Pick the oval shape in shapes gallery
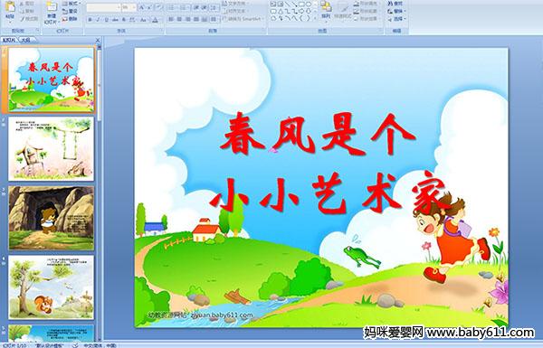Viewport: 543px width, 348px height. (x=310, y=5)
